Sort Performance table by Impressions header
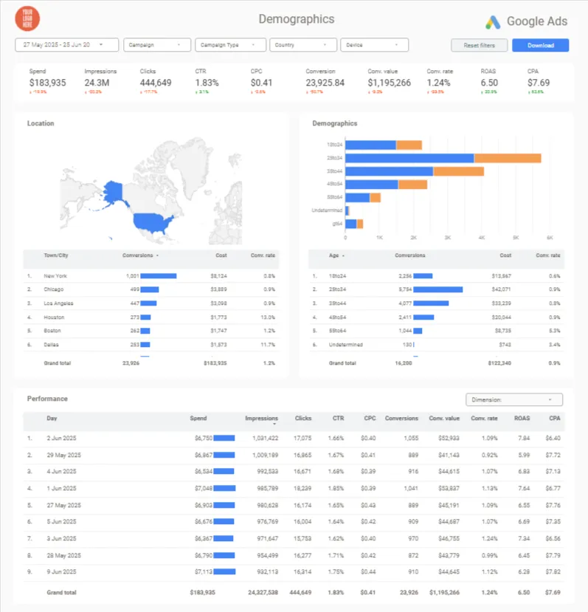The height and width of the screenshot is (612, 588). tap(261, 419)
